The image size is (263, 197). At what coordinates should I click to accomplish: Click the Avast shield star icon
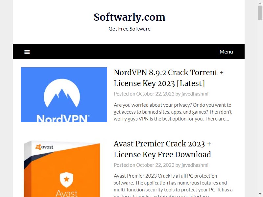coord(67,179)
